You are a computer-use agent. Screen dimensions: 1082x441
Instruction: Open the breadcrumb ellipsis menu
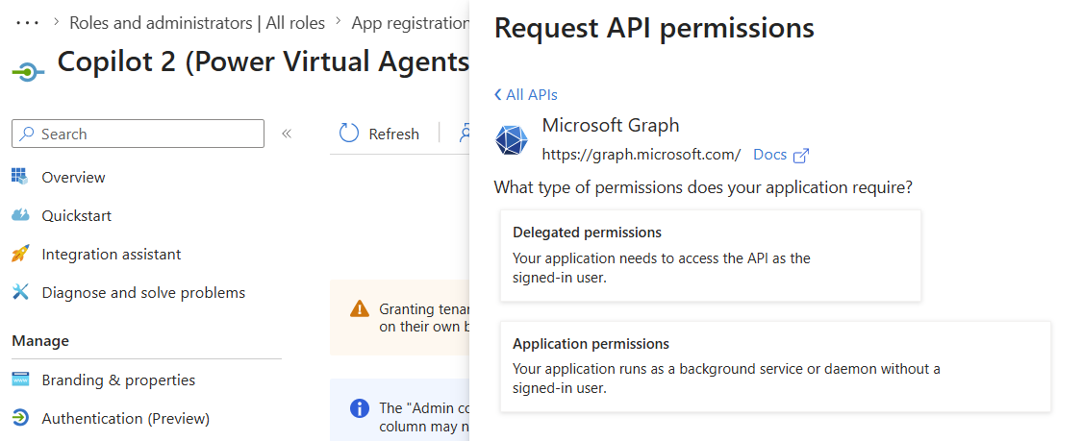click(x=28, y=23)
